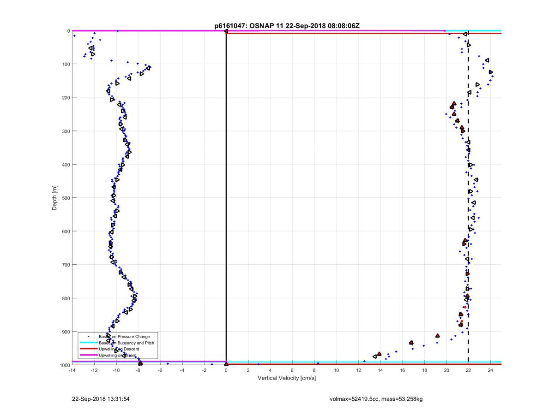The width and height of the screenshot is (554, 410).
Task: Click the -14 tick on velocity axis
Action: [72, 370]
